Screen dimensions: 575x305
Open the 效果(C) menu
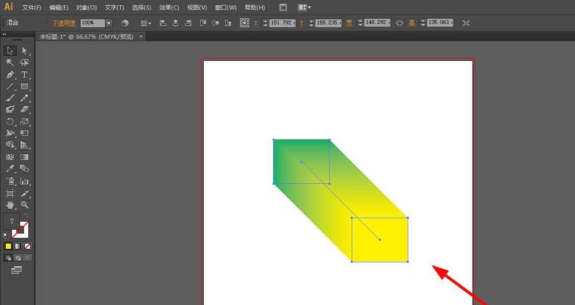(169, 7)
